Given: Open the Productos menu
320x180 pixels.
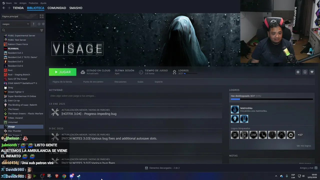Looking at the screenshot, I should coord(33,3).
